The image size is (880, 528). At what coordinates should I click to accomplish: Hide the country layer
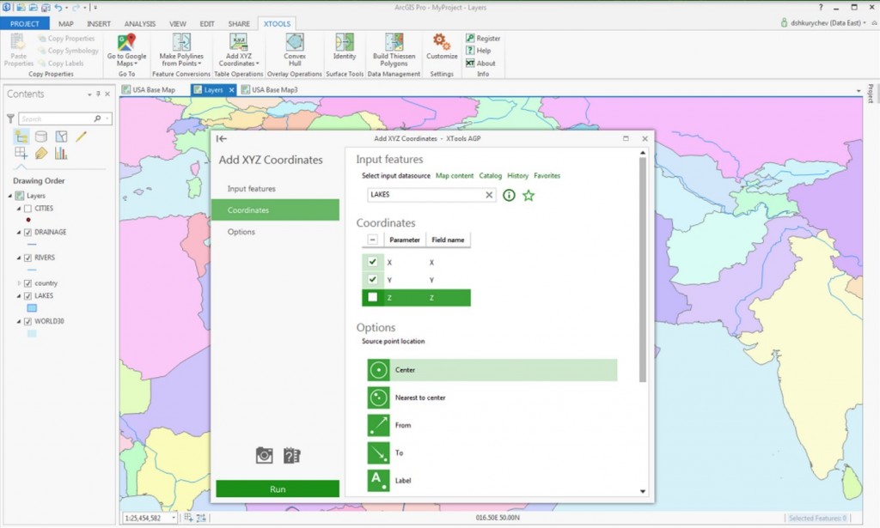tap(27, 283)
